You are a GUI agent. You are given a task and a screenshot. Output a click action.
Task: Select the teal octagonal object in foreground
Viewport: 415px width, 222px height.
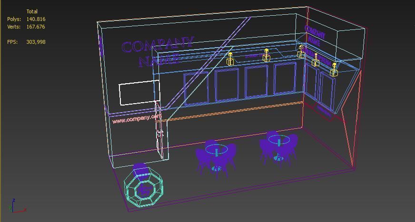click(x=143, y=188)
